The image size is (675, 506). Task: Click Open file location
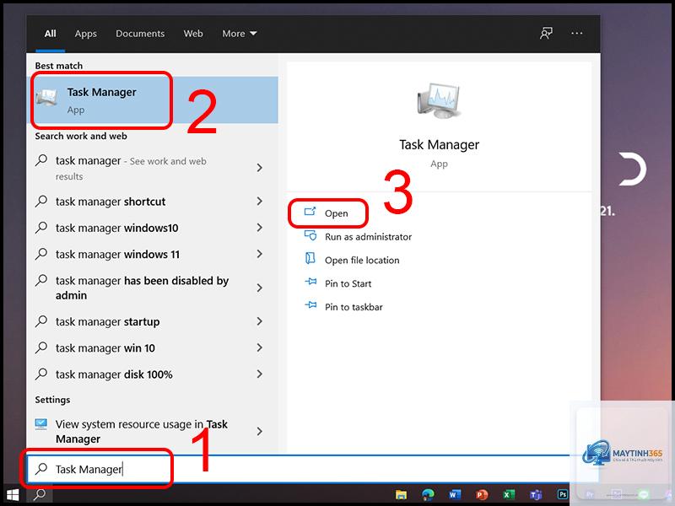[x=362, y=261]
